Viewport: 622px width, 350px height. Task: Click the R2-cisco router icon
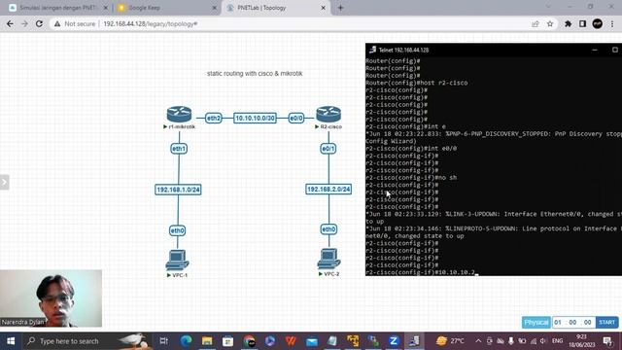pos(328,115)
